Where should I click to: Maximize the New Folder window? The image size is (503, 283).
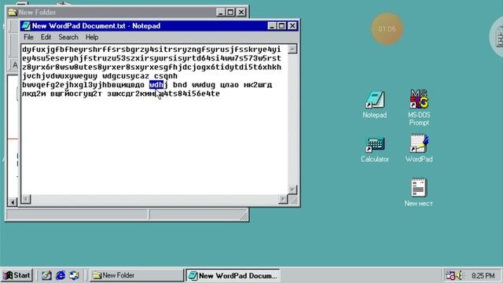230,13
